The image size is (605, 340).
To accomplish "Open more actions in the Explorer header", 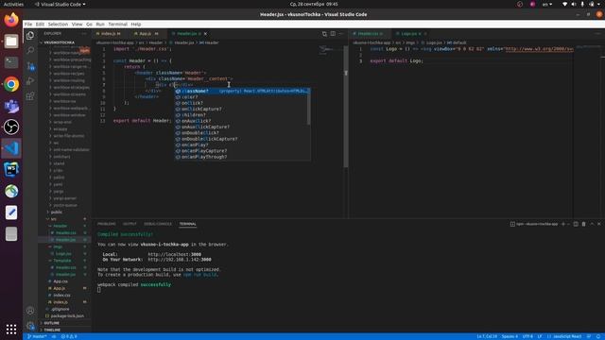I will 84,34.
